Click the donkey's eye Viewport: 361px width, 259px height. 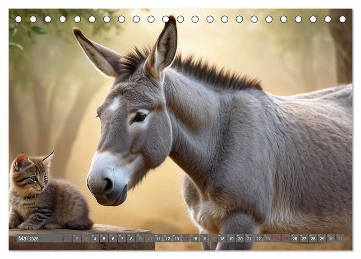(139, 117)
